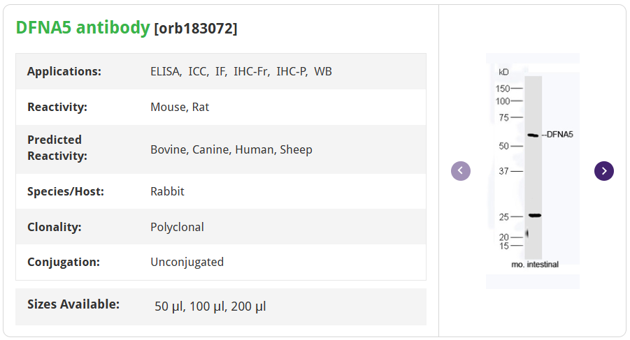Click the previous image arrow button
Screen dimensions: 630x340
pos(461,171)
